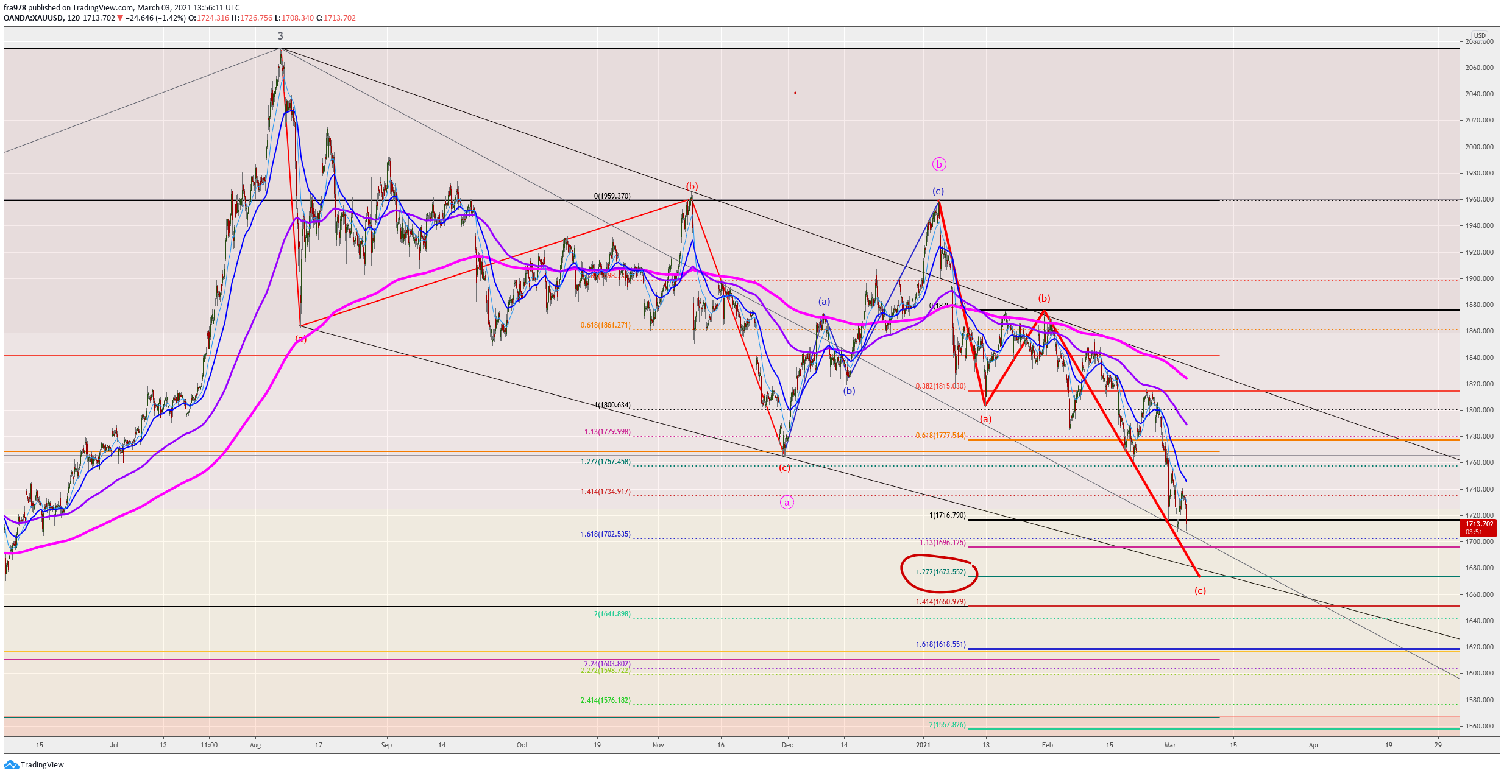Screen dimensions: 1504x776
Task: Click the price change −24.646 (−1.42%)
Action: [x=155, y=18]
